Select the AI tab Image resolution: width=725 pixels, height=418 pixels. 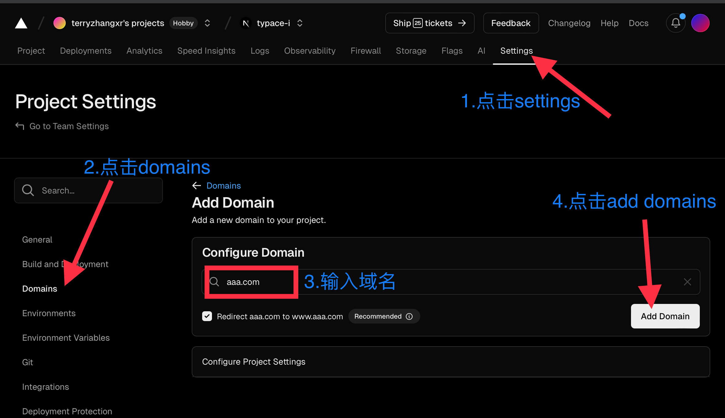point(481,51)
